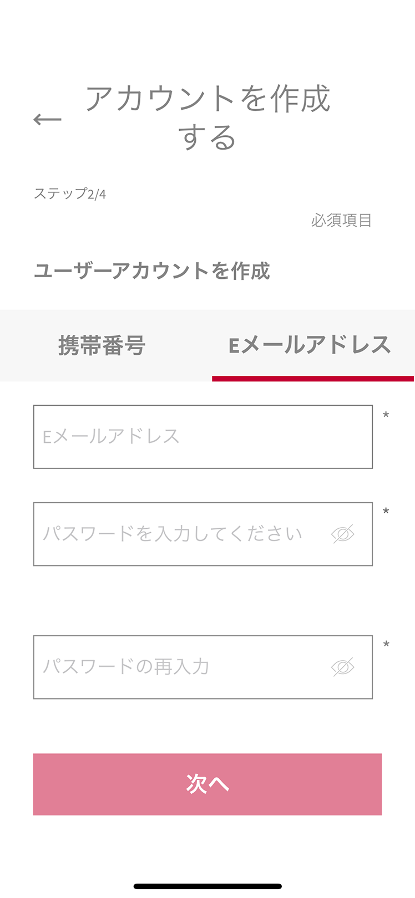This screenshot has height=898, width=415.
Task: Switch to the 携帯番号 tab
Action: coord(102,345)
